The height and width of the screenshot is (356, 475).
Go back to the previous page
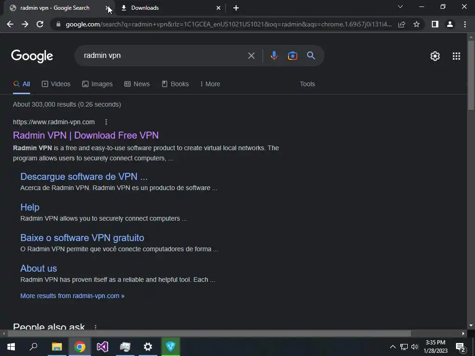[x=10, y=24]
